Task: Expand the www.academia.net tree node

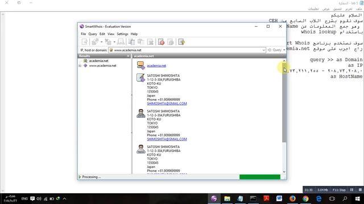Action: 80,66
